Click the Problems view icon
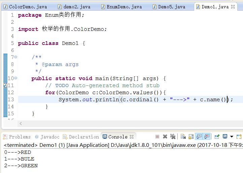The height and width of the screenshot is (173, 243). click(x=5, y=137)
